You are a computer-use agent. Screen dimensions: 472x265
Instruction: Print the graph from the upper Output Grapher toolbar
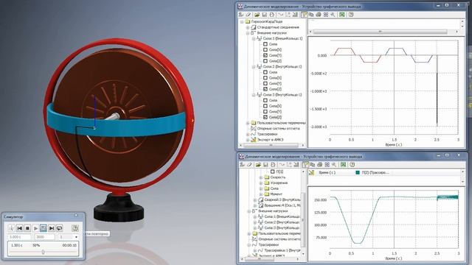(319, 15)
